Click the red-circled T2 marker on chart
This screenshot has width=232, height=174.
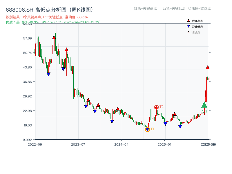(156, 107)
